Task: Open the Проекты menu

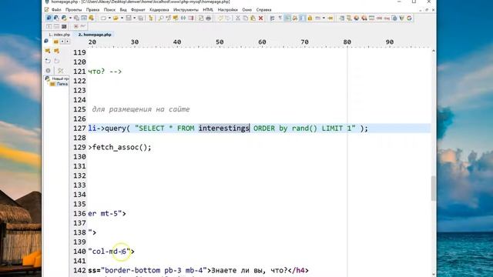Action: [74, 10]
